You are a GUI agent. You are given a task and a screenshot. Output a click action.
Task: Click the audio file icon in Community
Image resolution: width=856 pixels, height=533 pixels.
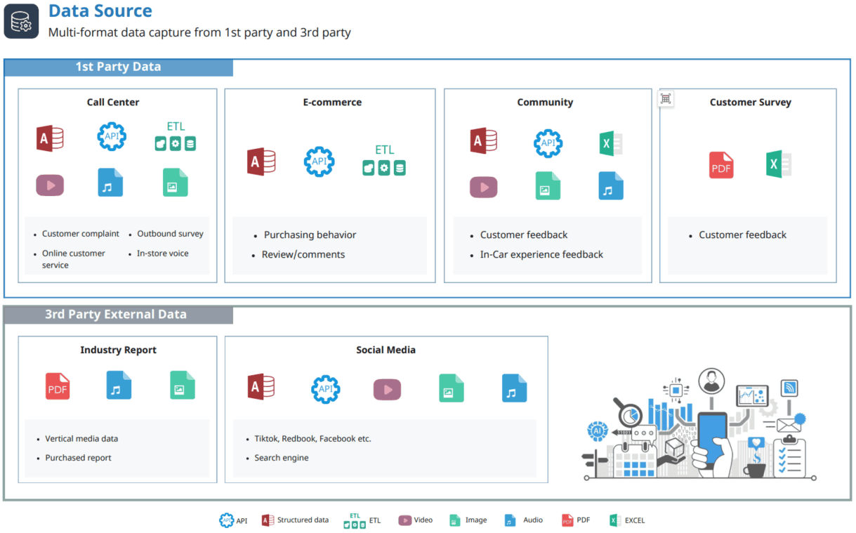610,186
